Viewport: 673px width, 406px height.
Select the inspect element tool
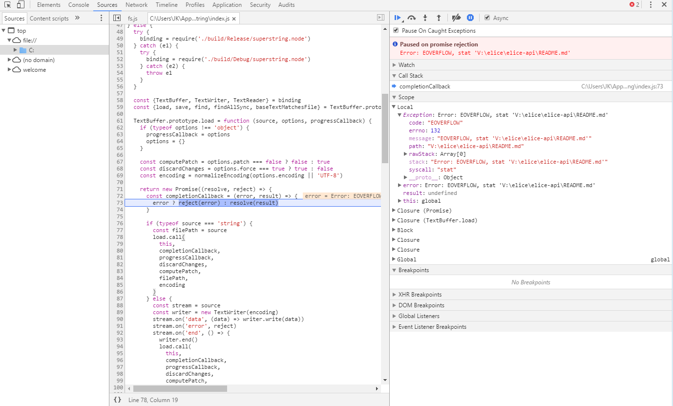[x=7, y=4]
